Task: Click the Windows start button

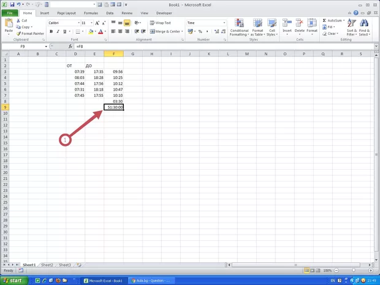Action: 13,281
